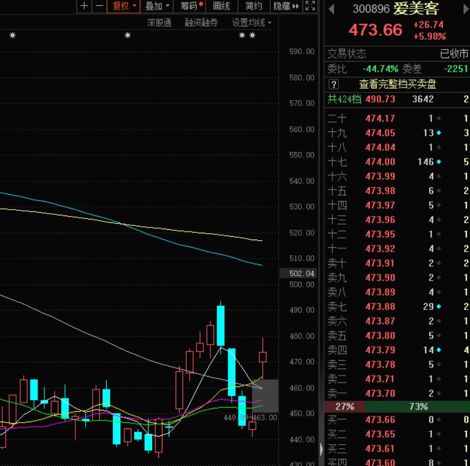Select the 十二 row at 473.95
Viewport: 470px width, 466px height.
click(397, 234)
